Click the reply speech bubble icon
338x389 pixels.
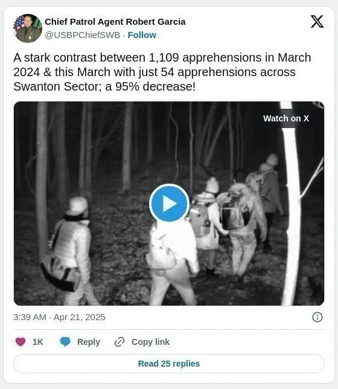65,342
